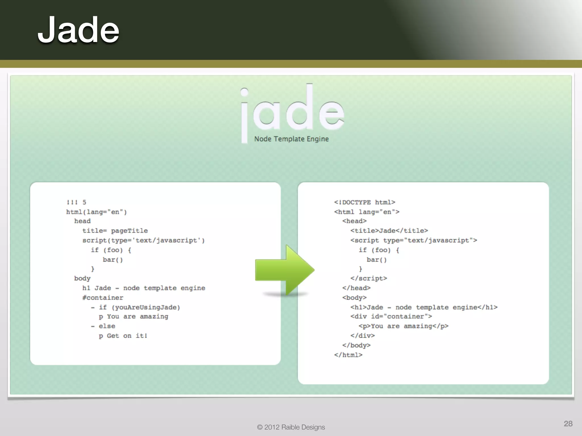Click the '<html lang="en">' output line

(x=367, y=212)
